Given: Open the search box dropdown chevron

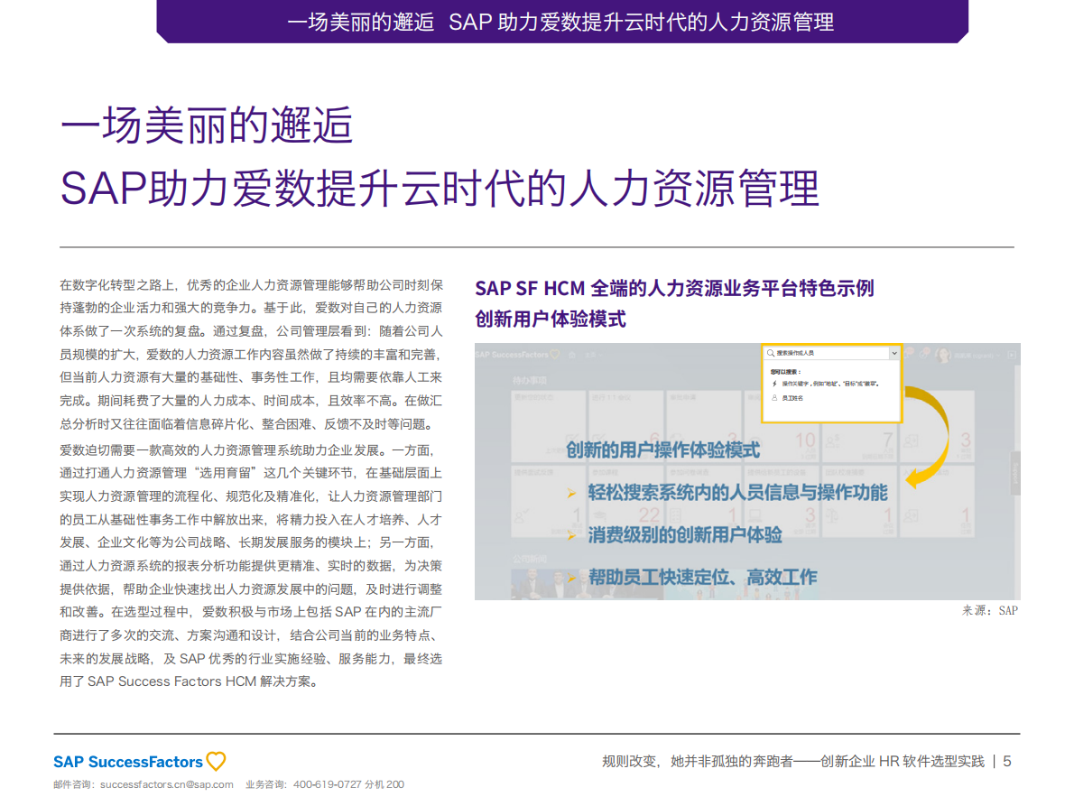Looking at the screenshot, I should pos(894,351).
